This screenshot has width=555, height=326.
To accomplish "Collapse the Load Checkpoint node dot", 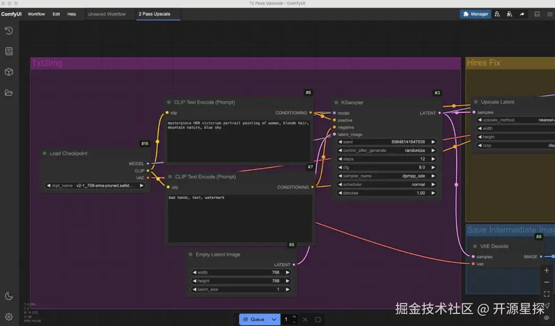I will click(x=45, y=153).
